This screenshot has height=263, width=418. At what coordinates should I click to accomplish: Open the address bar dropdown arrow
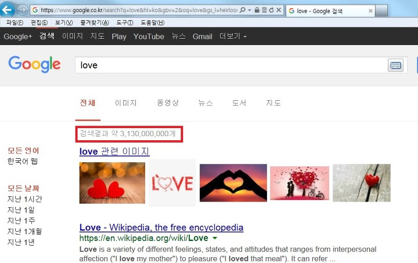click(x=250, y=10)
